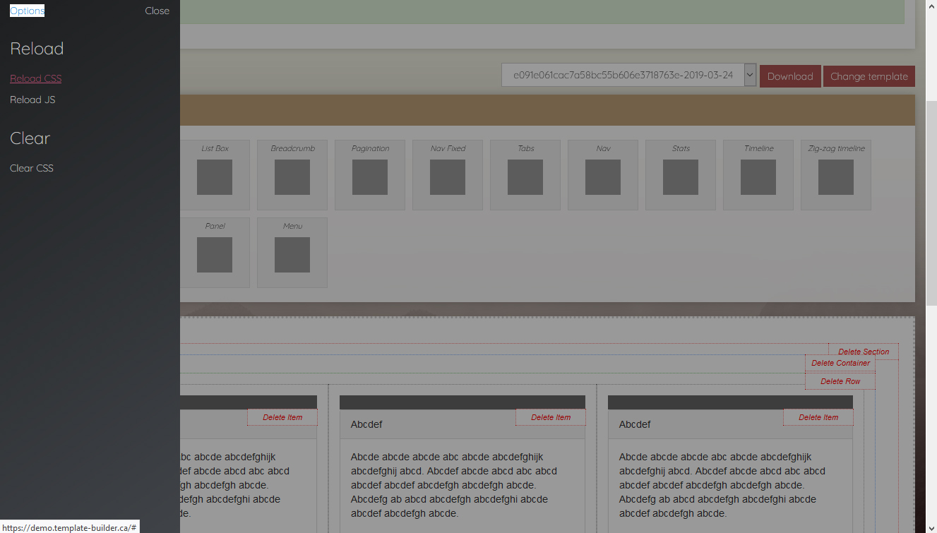
Task: Click Reload CSS in options sidebar
Action: pyautogui.click(x=35, y=78)
